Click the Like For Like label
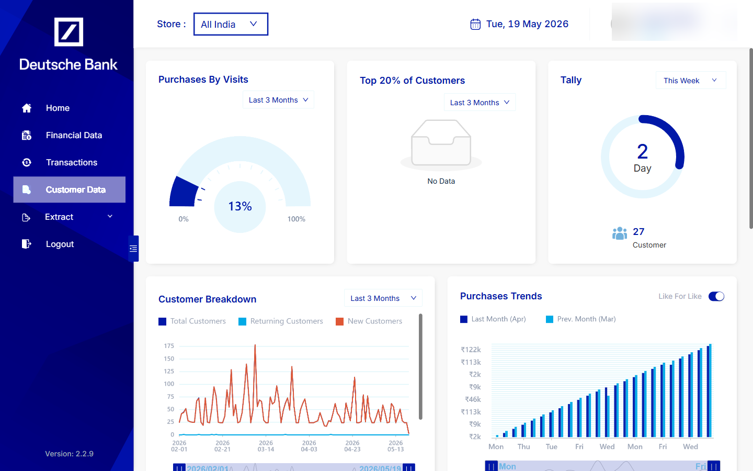 click(680, 296)
